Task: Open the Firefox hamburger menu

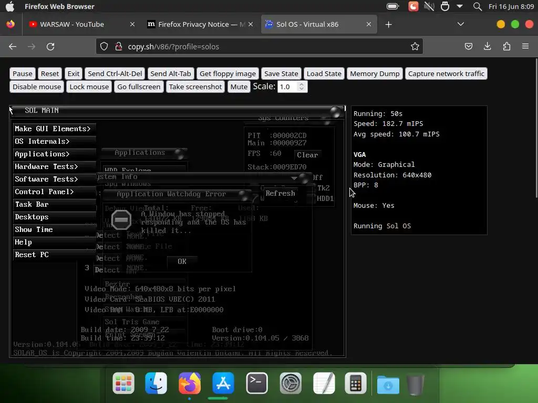Action: [525, 46]
